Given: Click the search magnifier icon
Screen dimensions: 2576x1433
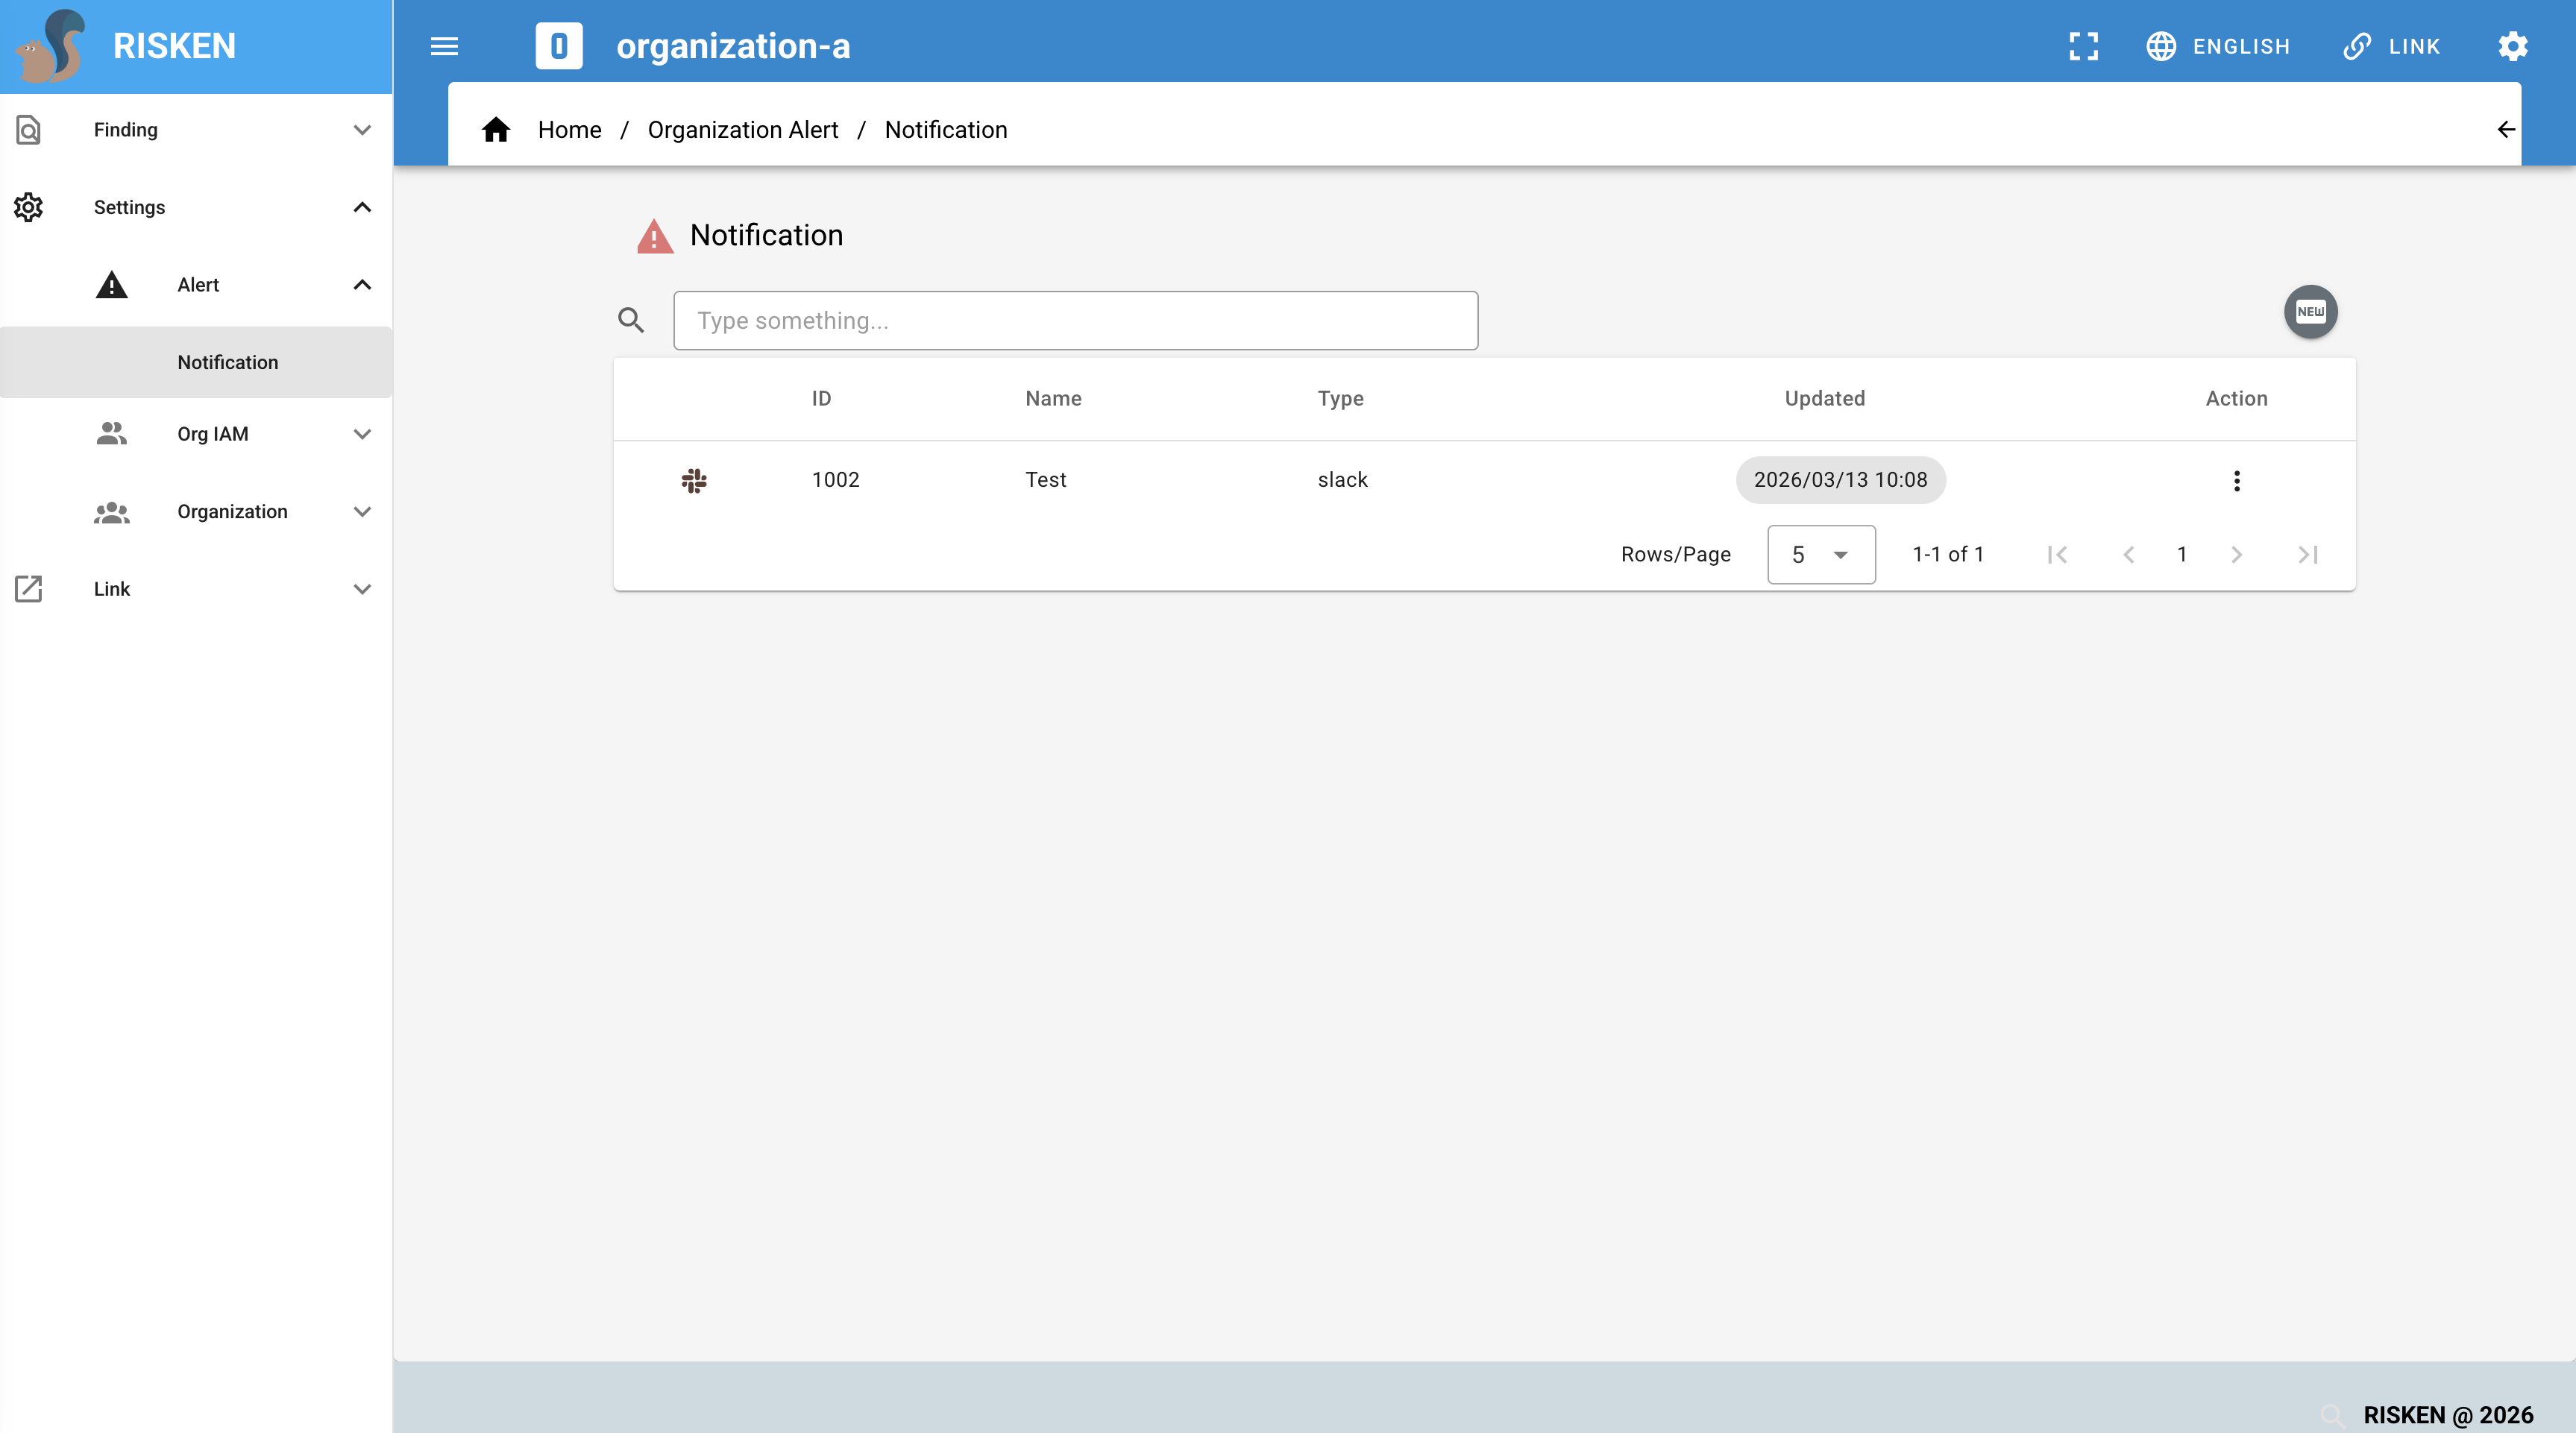Looking at the screenshot, I should (631, 320).
